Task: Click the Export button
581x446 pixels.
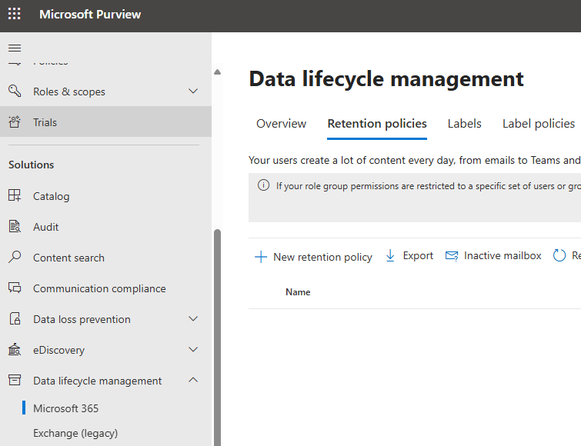Action: tap(409, 256)
